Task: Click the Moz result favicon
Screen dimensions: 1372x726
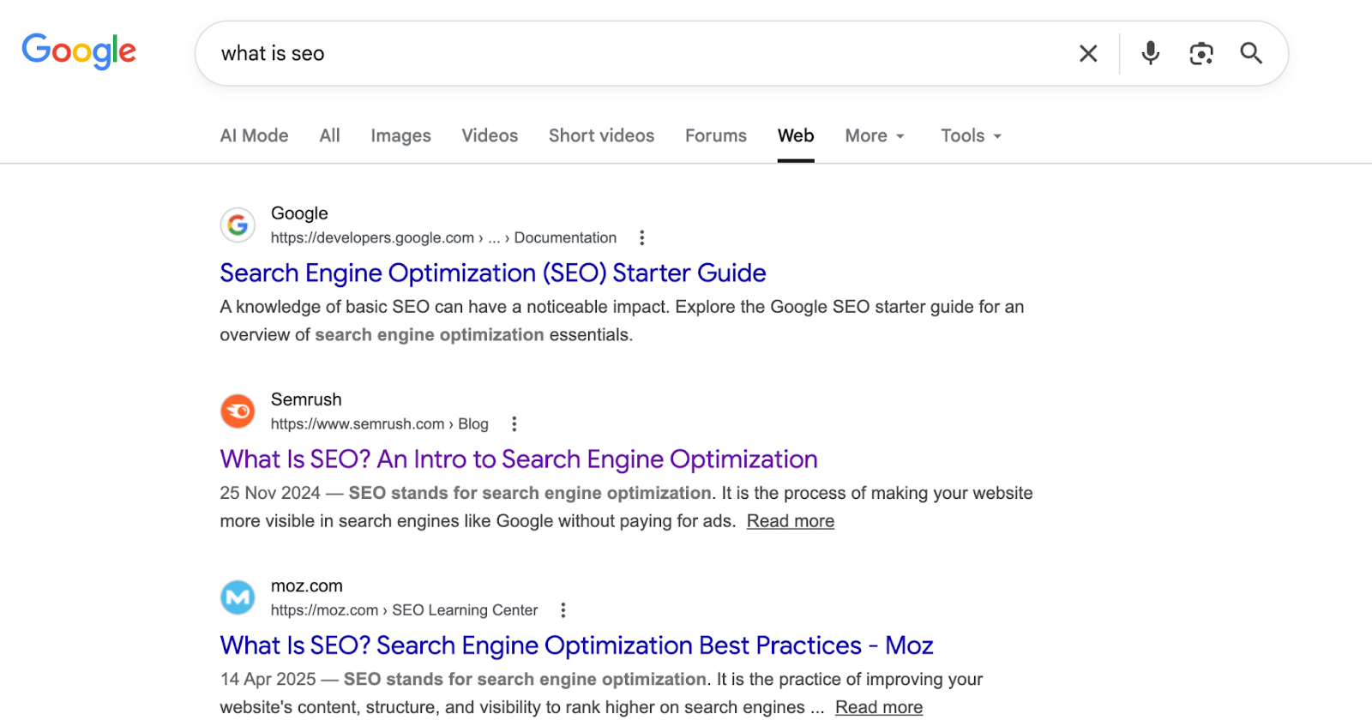Action: [238, 597]
